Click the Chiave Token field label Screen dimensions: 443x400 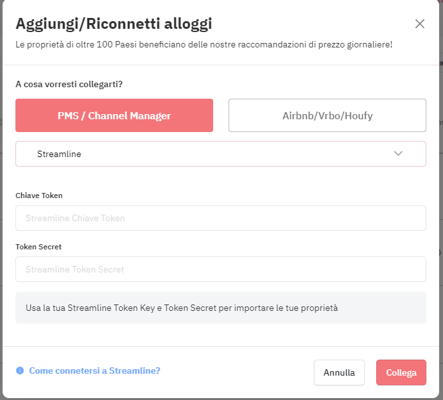[x=39, y=196]
